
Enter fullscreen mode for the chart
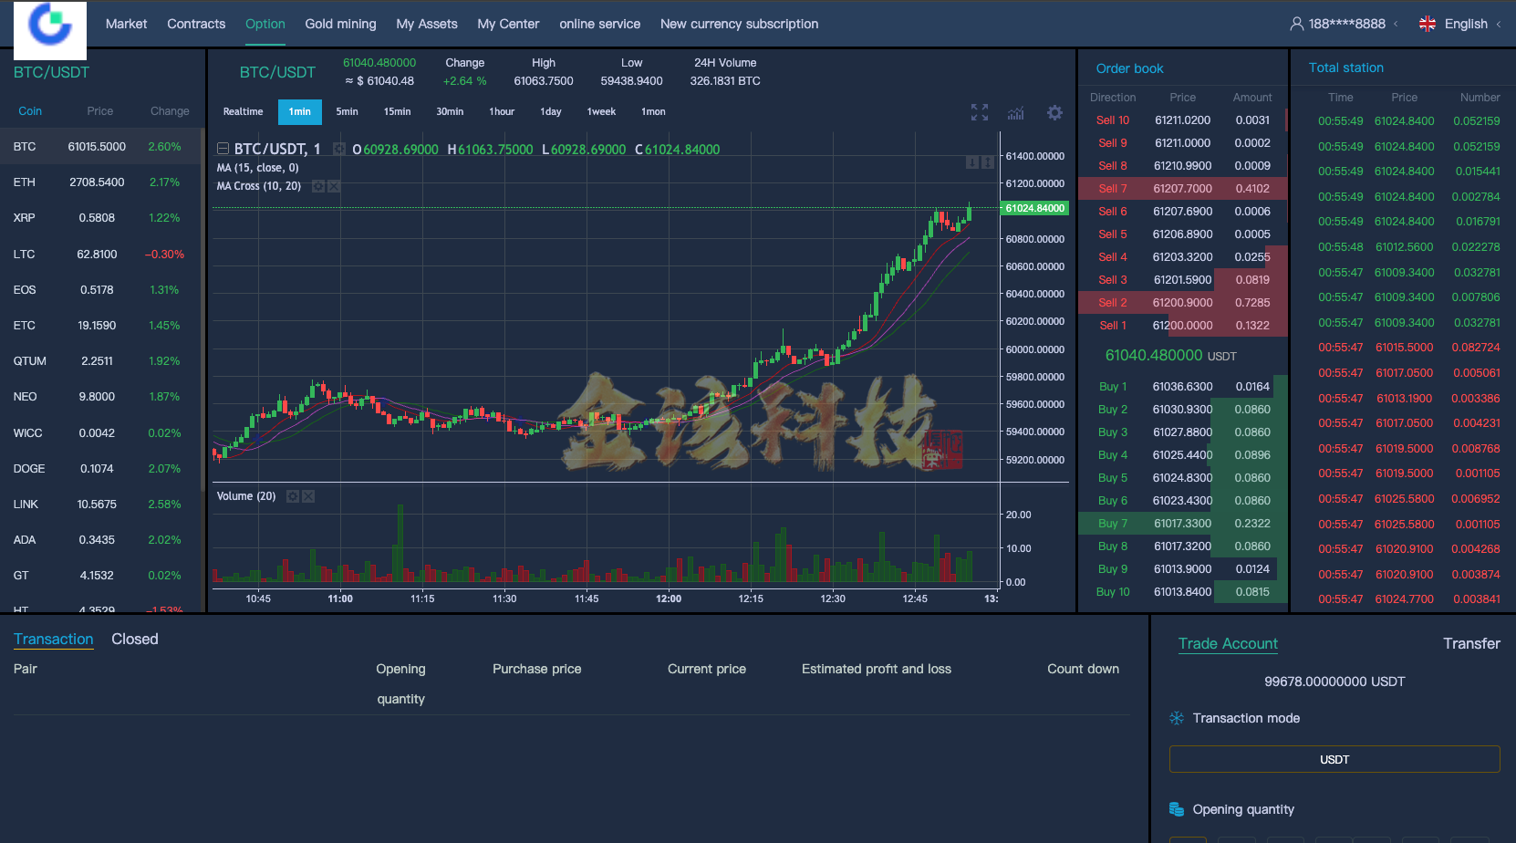click(979, 112)
